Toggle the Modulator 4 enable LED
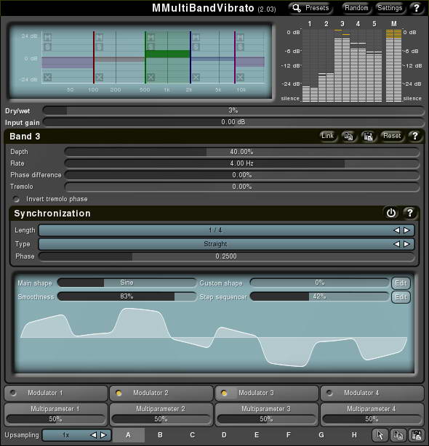Viewport: 429px width, 446px height. [329, 393]
